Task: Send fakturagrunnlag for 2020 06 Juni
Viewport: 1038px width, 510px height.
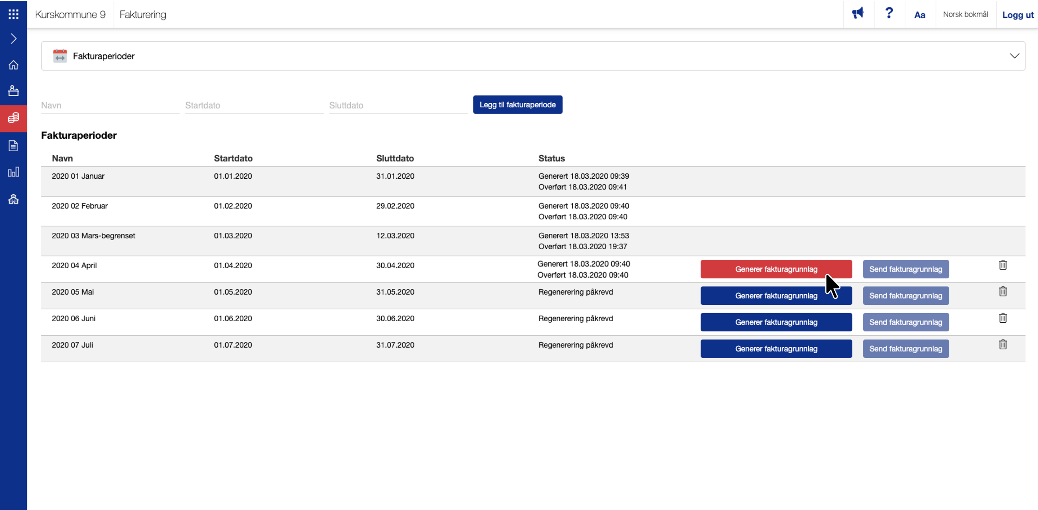Action: [905, 322]
